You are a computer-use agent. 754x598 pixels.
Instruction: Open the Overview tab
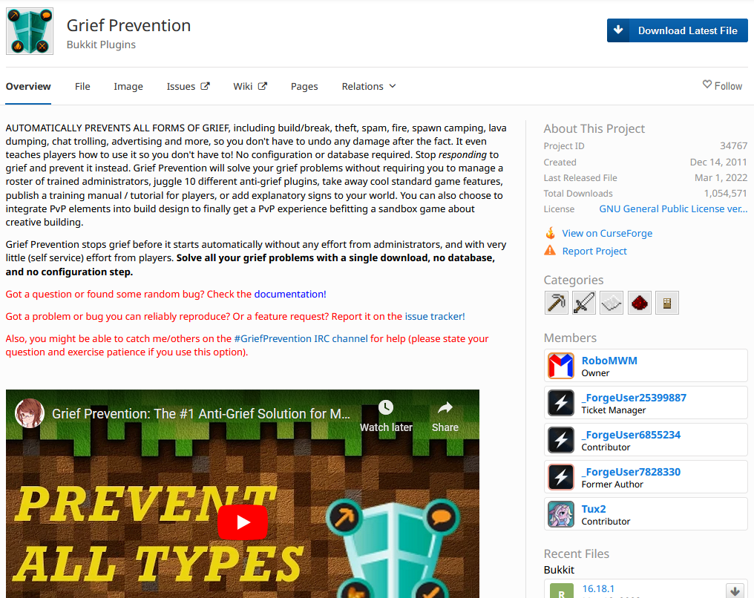pyautogui.click(x=28, y=87)
